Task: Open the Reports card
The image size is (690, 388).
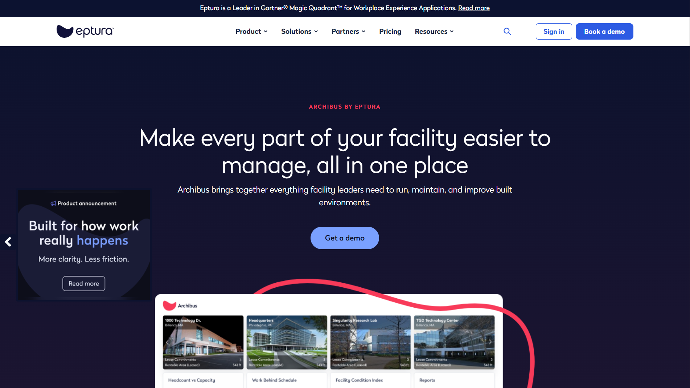Action: pyautogui.click(x=454, y=380)
